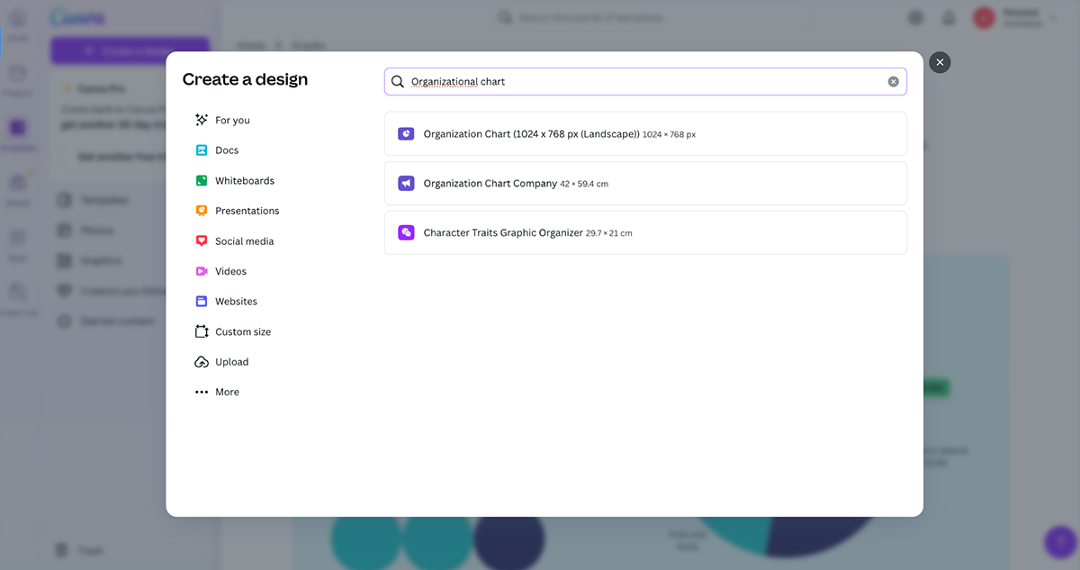1080x570 pixels.
Task: Click the Upload cloud icon
Action: pos(202,362)
